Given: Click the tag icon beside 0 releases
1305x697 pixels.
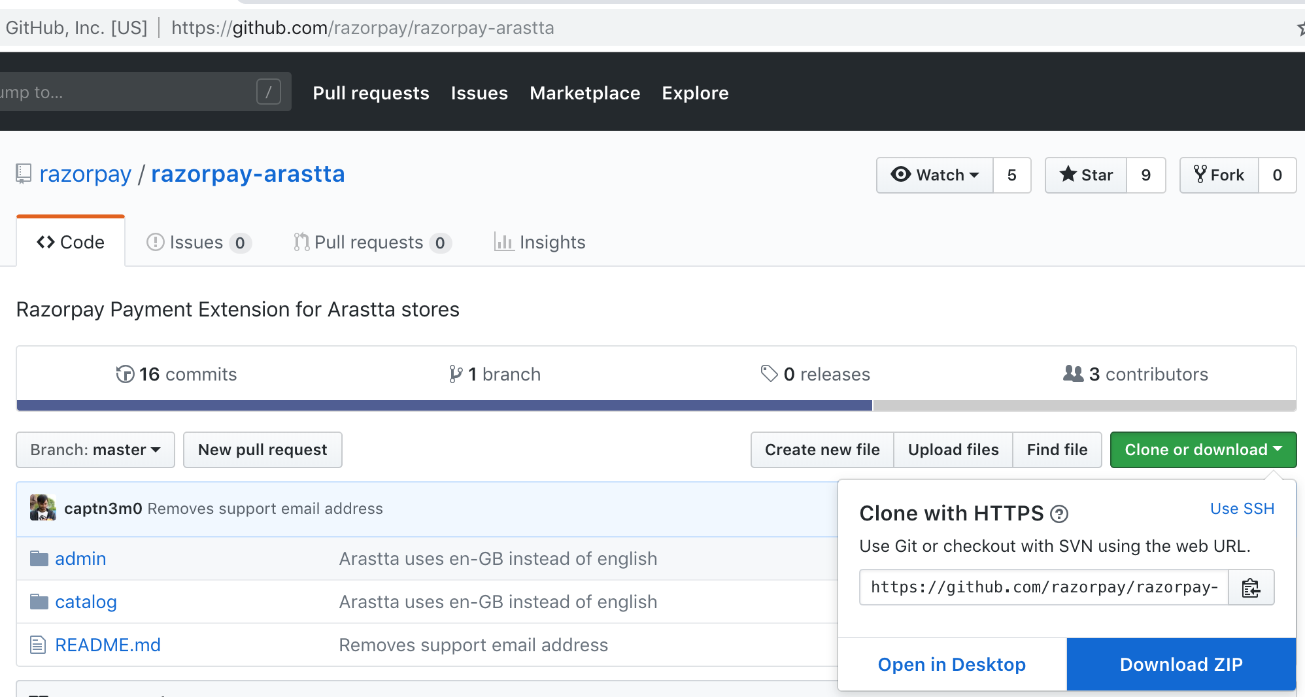Looking at the screenshot, I should pyautogui.click(x=770, y=373).
